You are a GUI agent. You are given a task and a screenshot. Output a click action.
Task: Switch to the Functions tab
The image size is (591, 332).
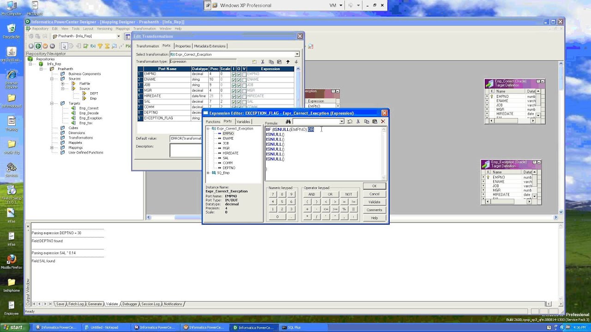click(x=213, y=122)
